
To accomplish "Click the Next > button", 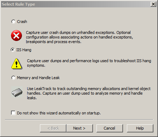I will pyautogui.click(x=80, y=128).
